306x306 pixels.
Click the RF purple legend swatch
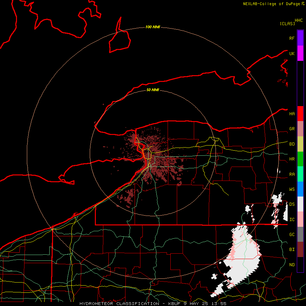(300, 38)
